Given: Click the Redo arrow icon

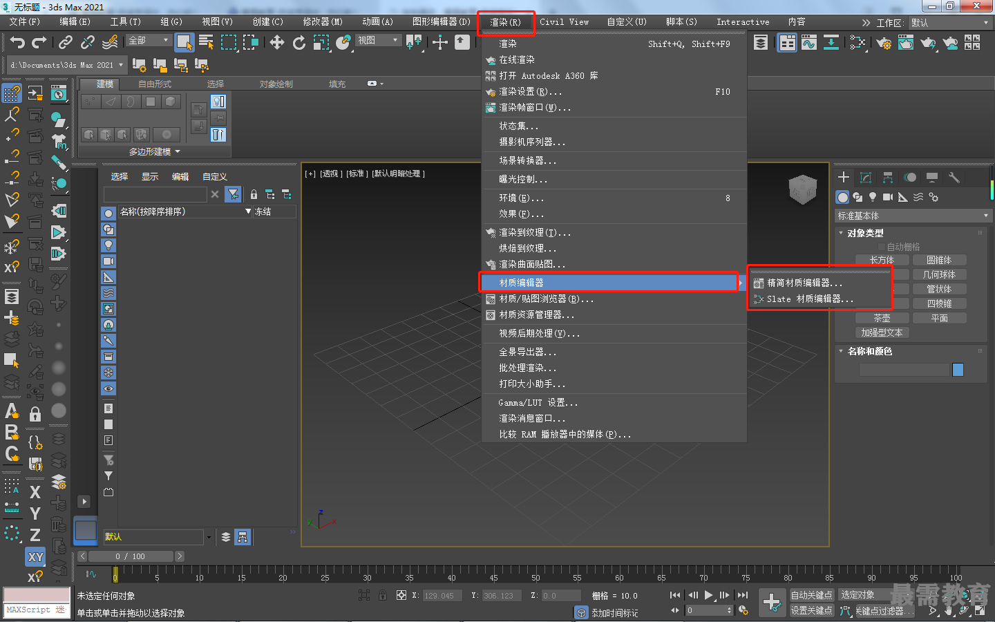Looking at the screenshot, I should (x=39, y=43).
